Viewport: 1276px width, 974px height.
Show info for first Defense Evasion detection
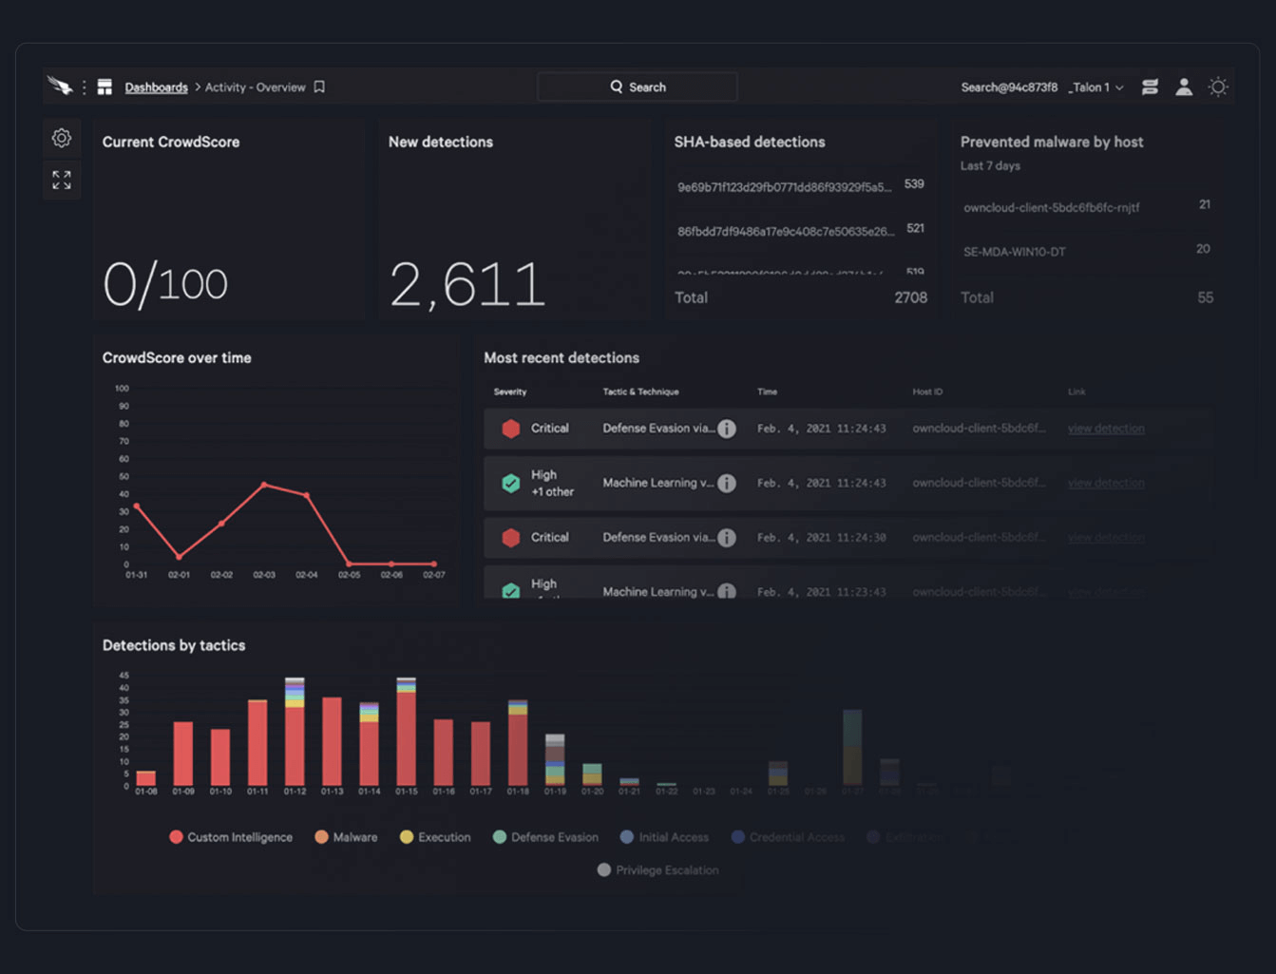click(x=727, y=429)
